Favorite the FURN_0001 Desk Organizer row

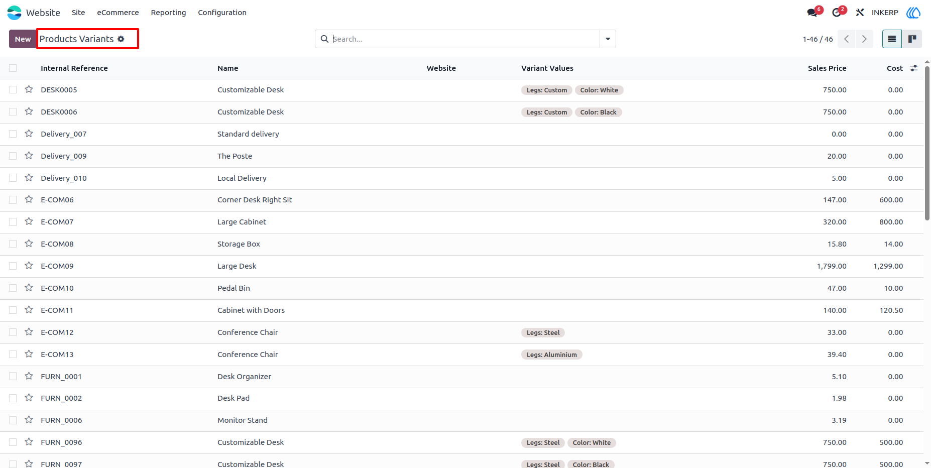[x=29, y=376]
